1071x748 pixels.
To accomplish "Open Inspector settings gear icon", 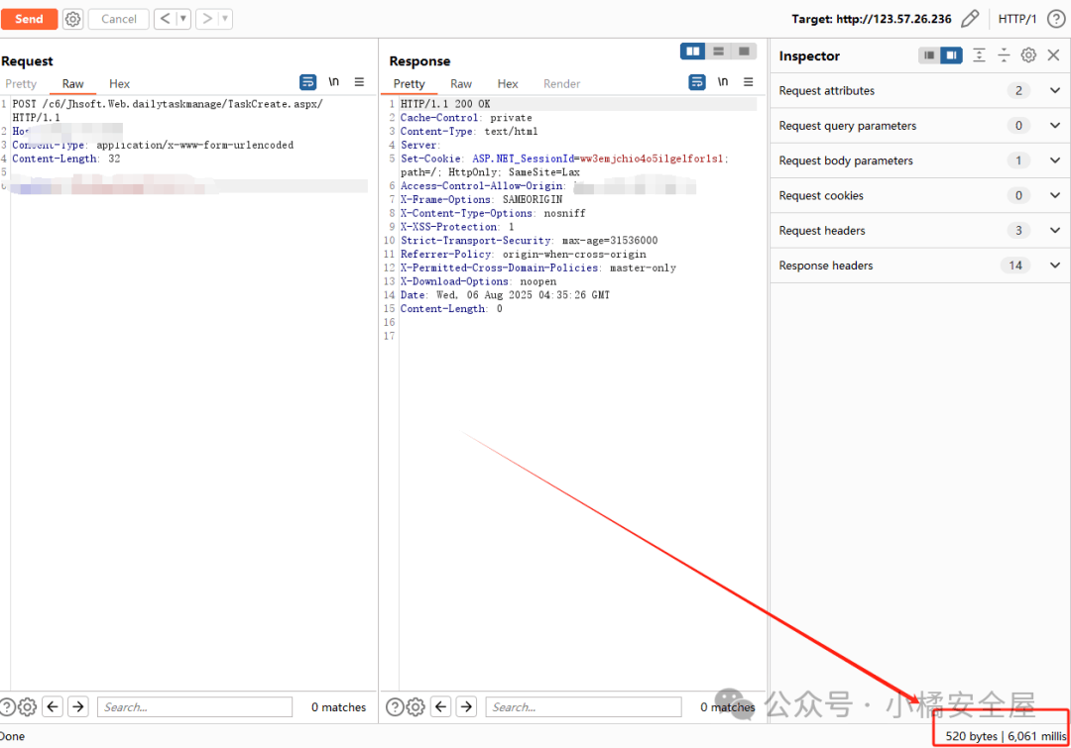I will tap(1028, 55).
